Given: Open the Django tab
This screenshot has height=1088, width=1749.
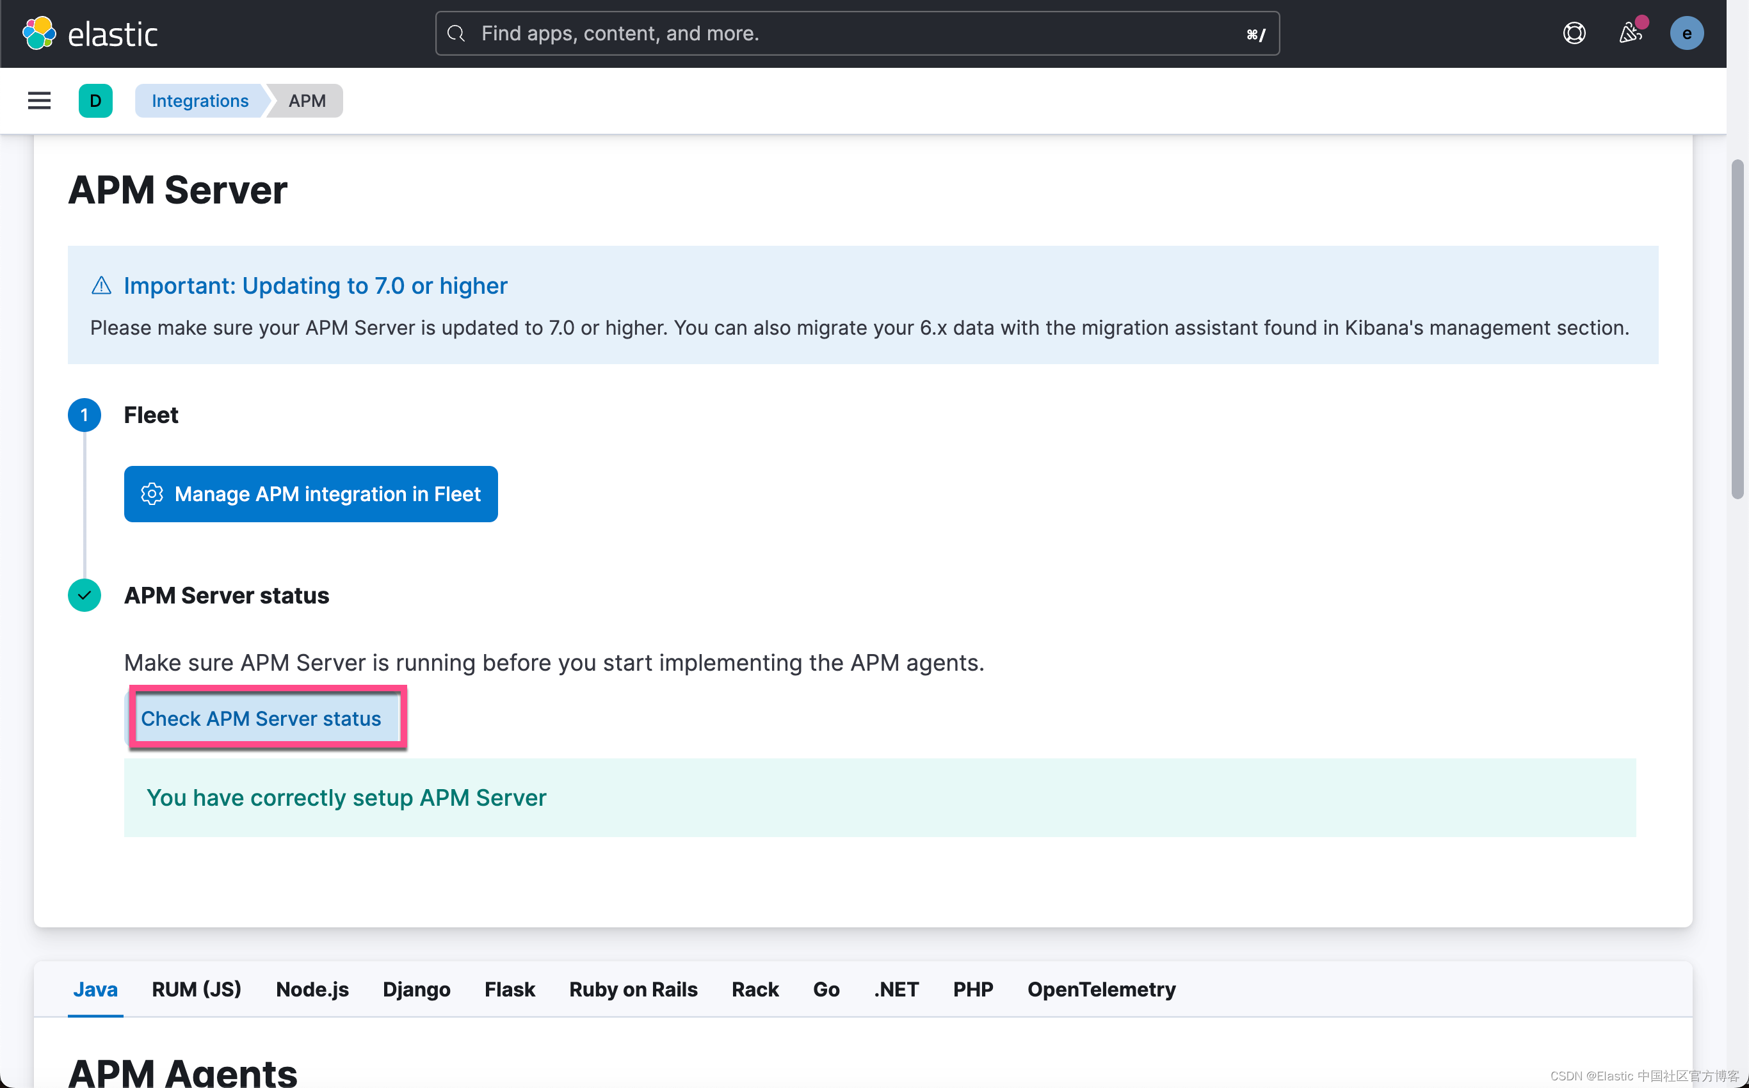Looking at the screenshot, I should tap(417, 989).
